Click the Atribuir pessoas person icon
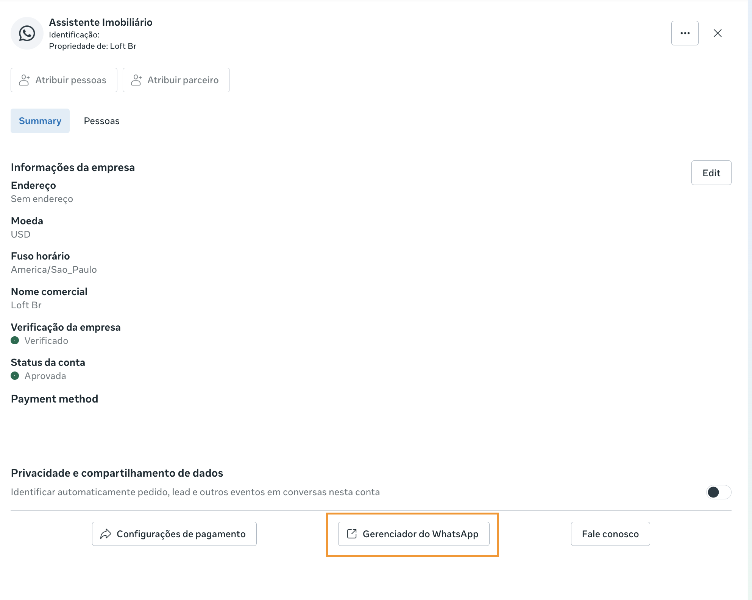The height and width of the screenshot is (600, 752). coord(24,80)
